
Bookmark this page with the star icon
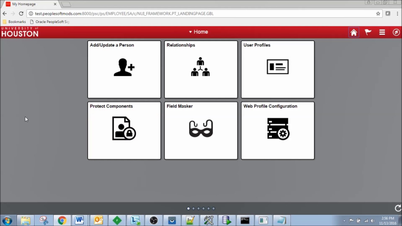(x=378, y=13)
